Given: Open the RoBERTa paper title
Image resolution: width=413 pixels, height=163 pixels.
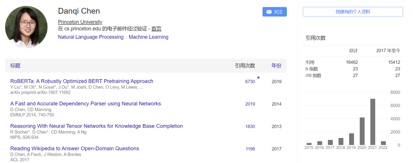Looking at the screenshot, I should coord(81,81).
